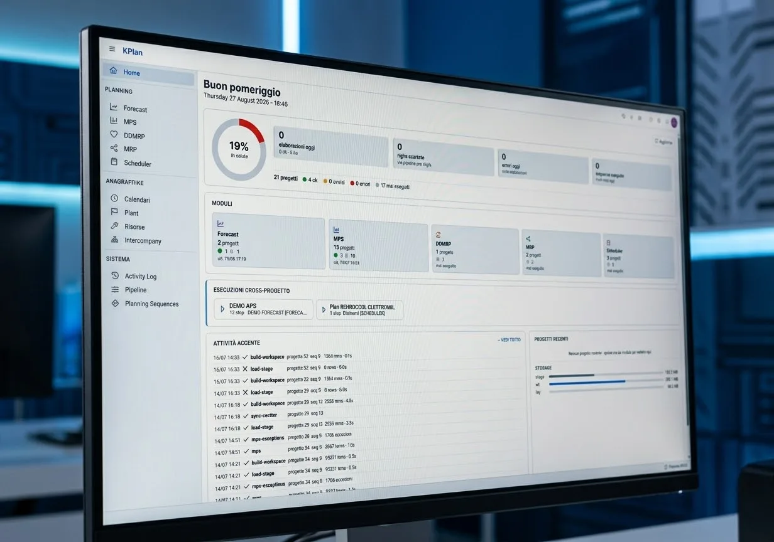Click the '4 ok' green legend entry
The height and width of the screenshot is (542, 774).
point(310,180)
